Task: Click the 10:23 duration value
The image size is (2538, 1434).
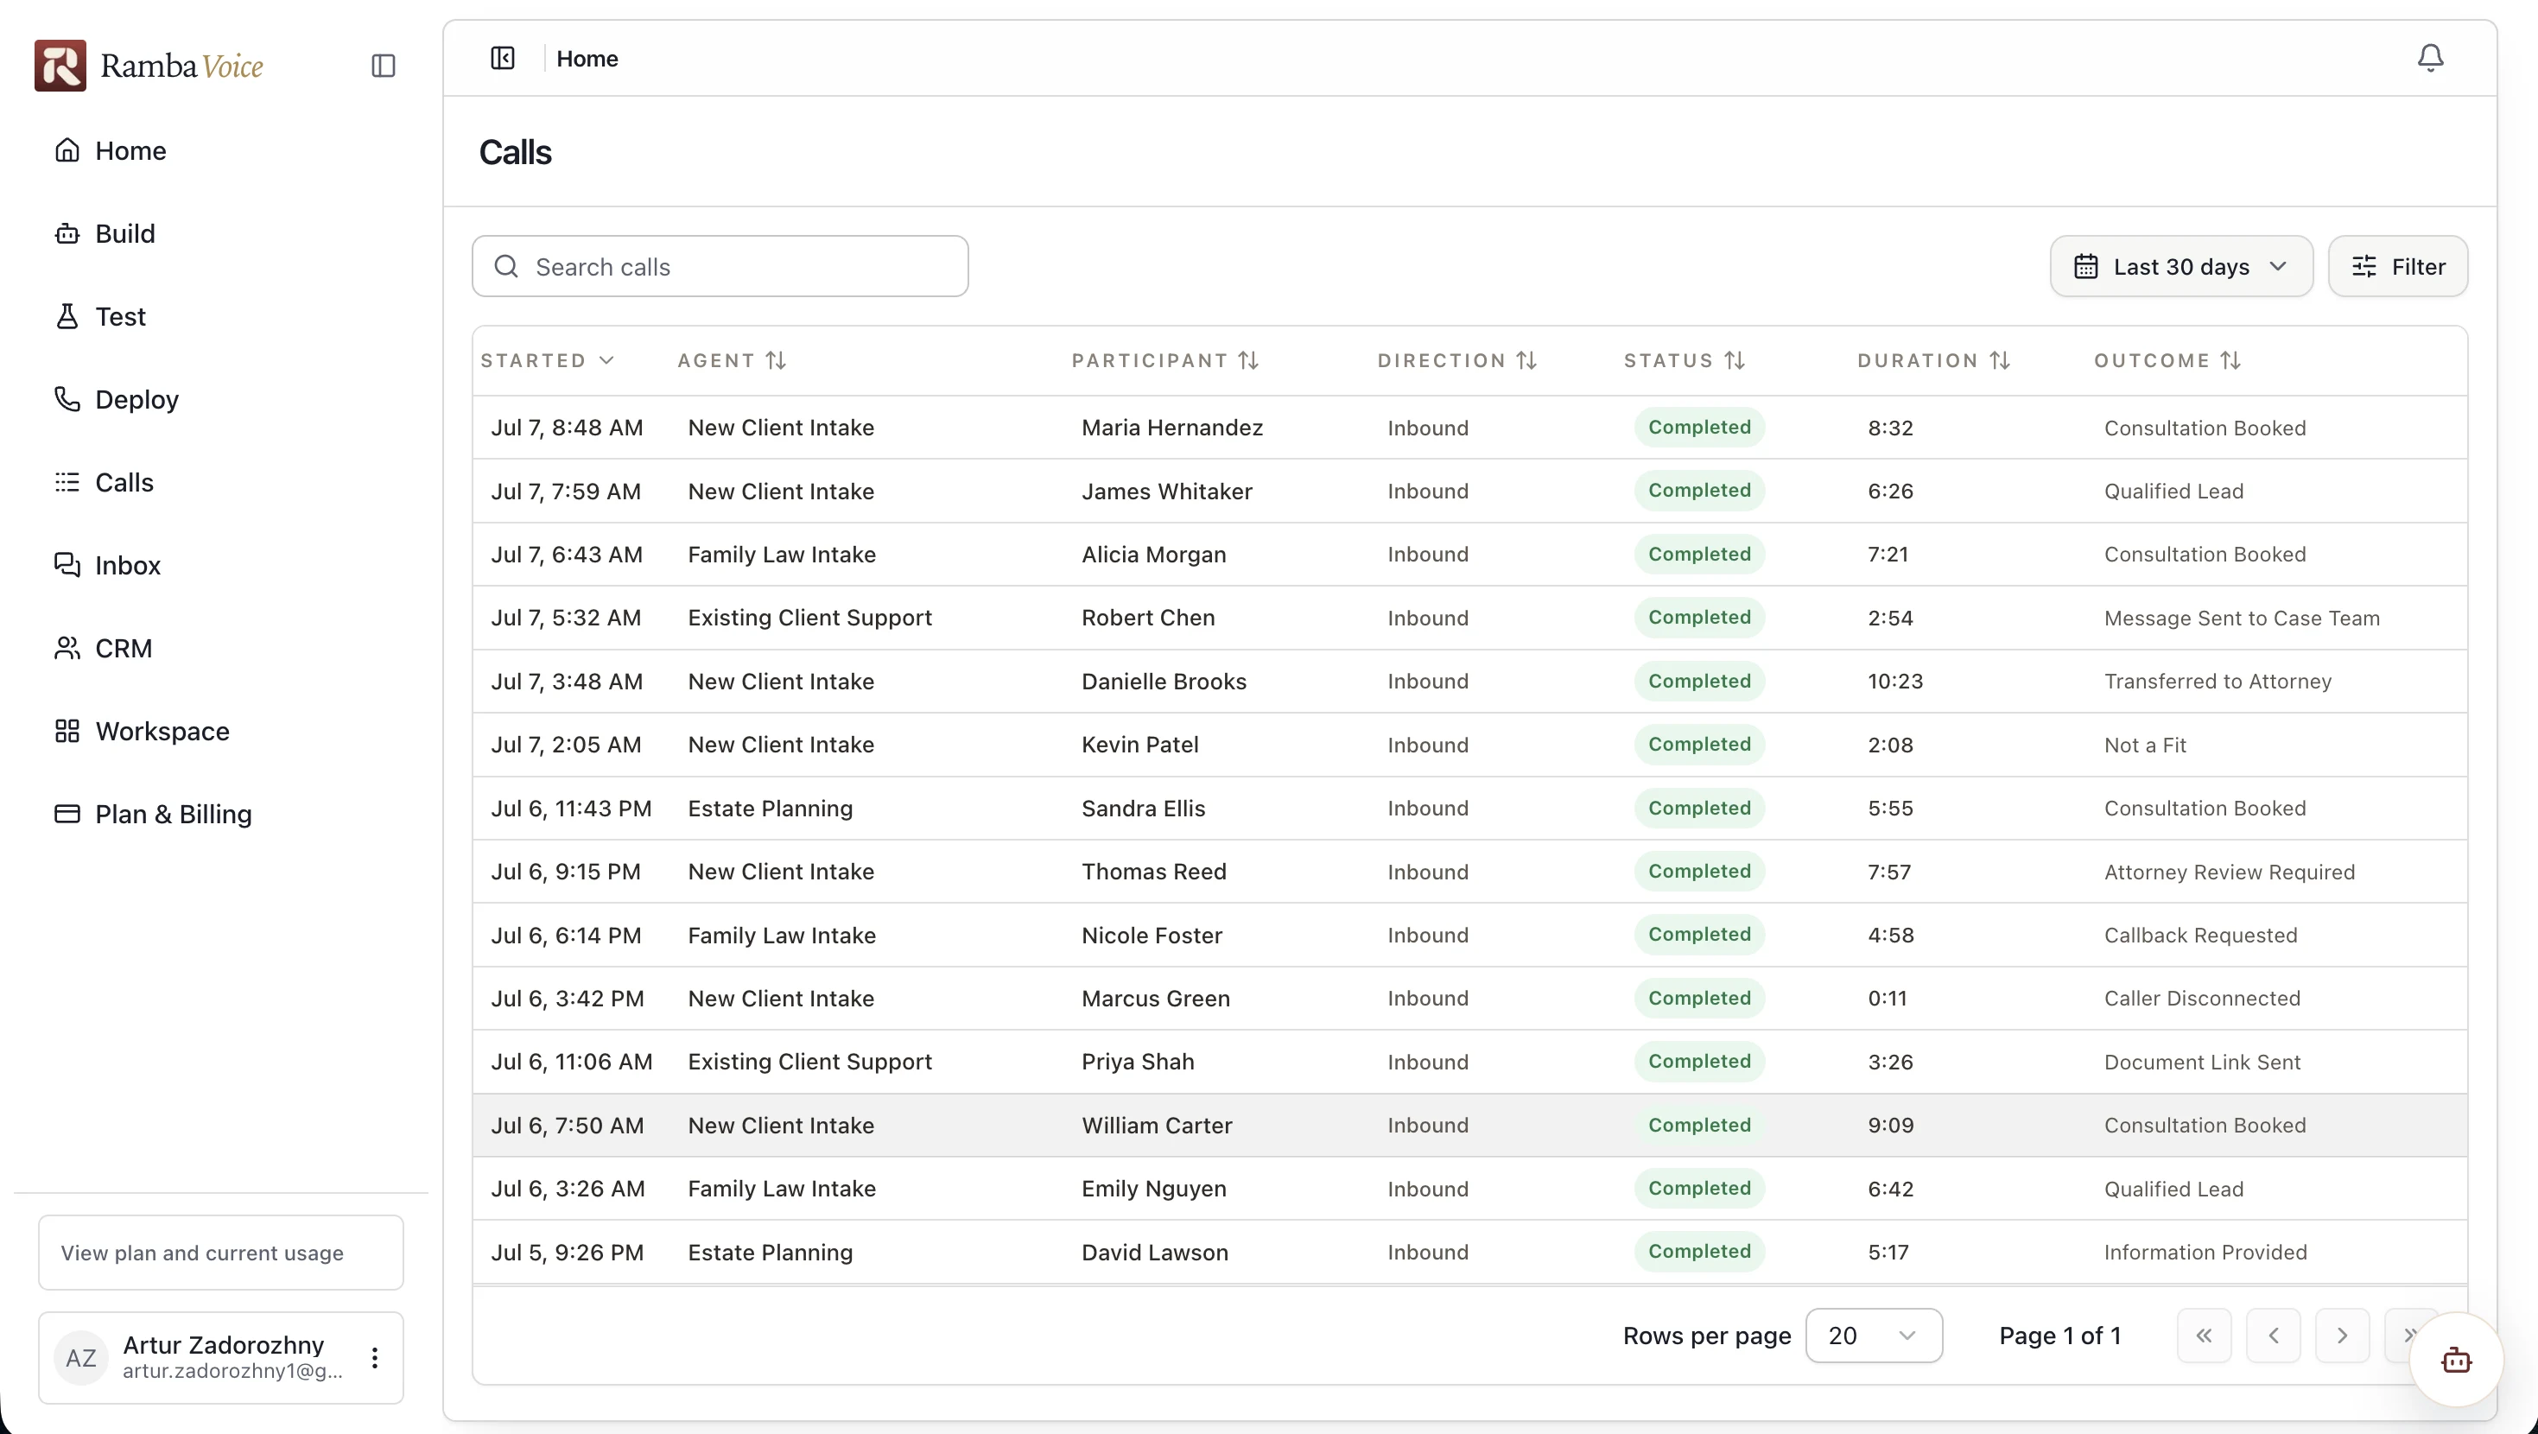Action: coord(1894,681)
